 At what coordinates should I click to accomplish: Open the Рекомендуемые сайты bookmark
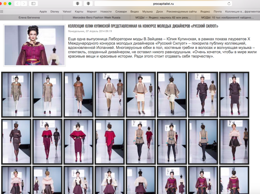[x=181, y=11]
